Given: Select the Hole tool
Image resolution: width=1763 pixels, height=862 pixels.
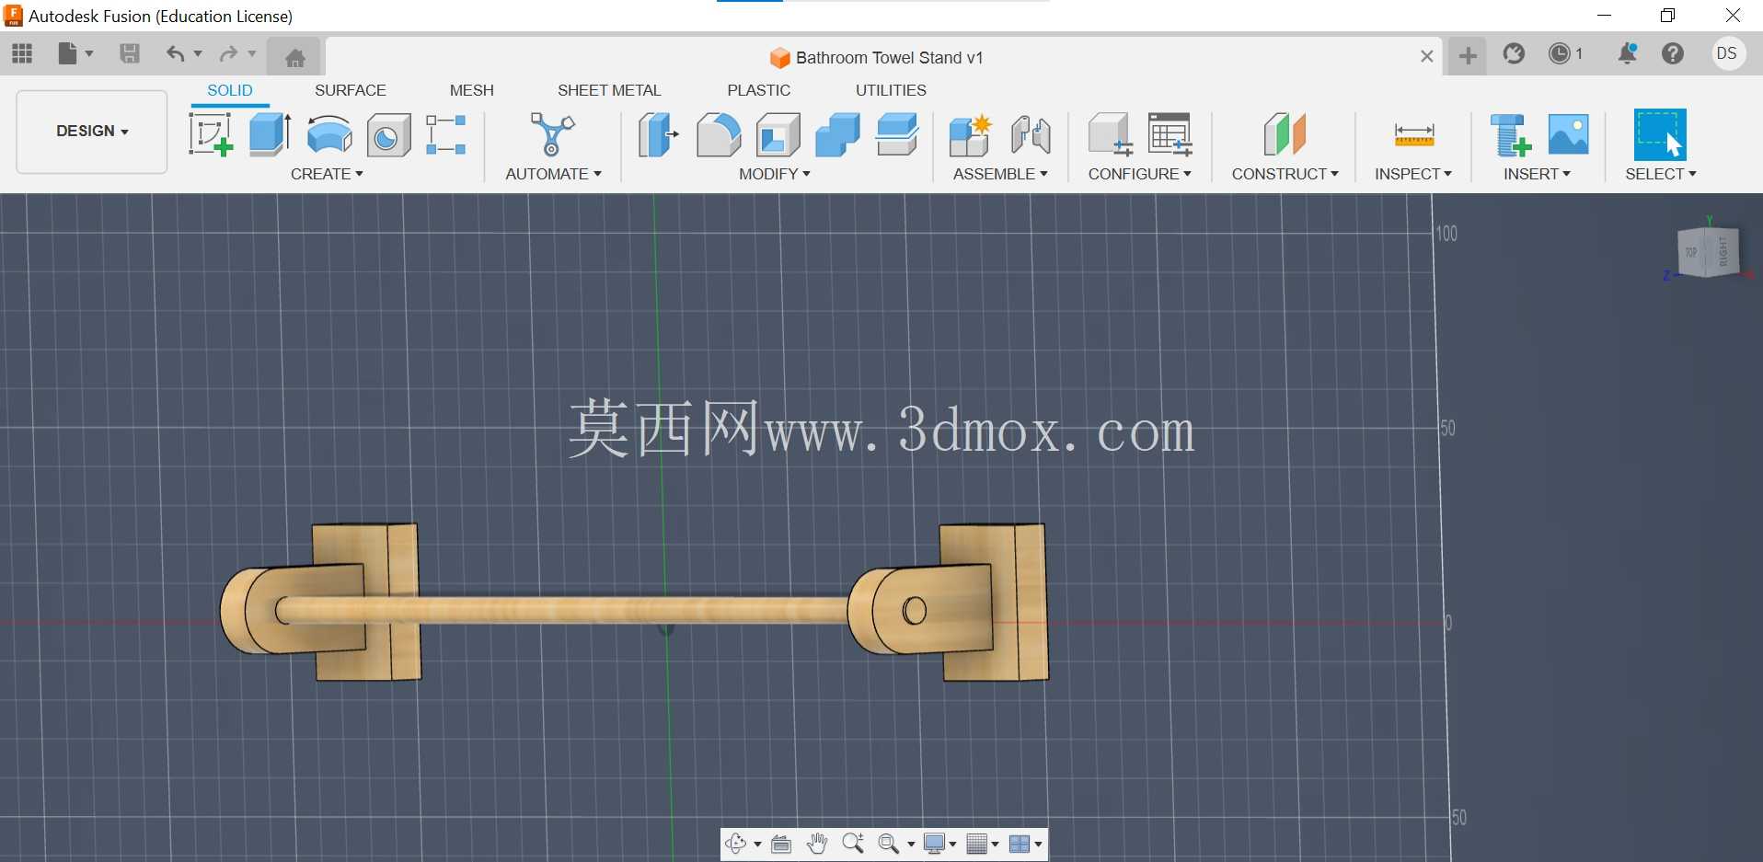Looking at the screenshot, I should click(388, 135).
